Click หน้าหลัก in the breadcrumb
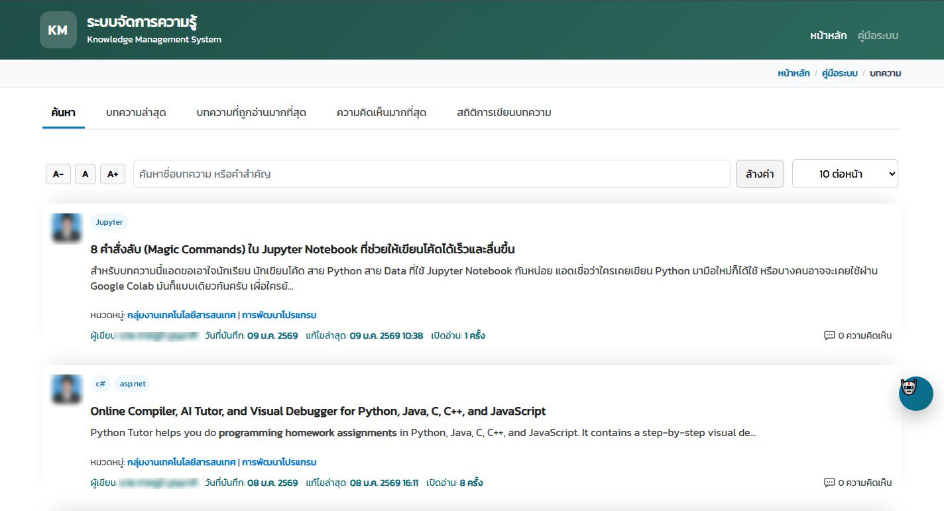 794,74
